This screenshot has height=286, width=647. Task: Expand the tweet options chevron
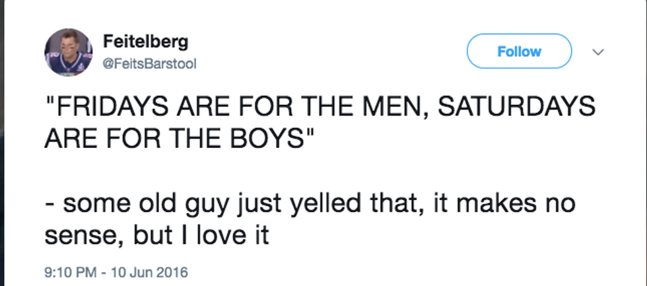click(599, 52)
